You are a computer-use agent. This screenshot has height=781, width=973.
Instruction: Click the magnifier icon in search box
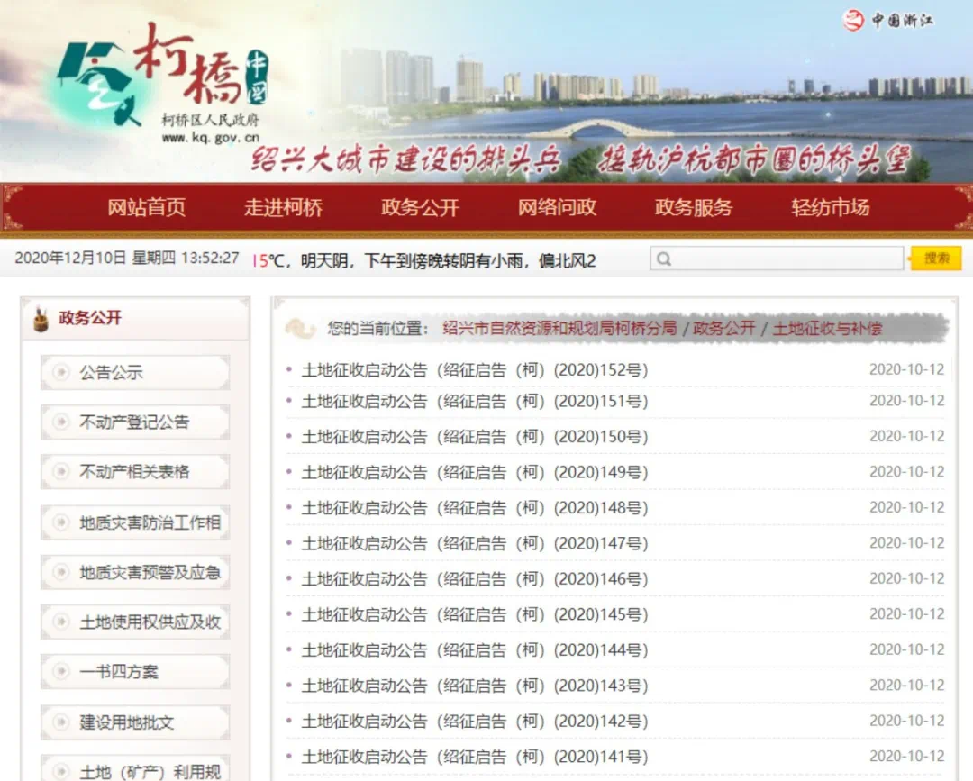coord(664,259)
